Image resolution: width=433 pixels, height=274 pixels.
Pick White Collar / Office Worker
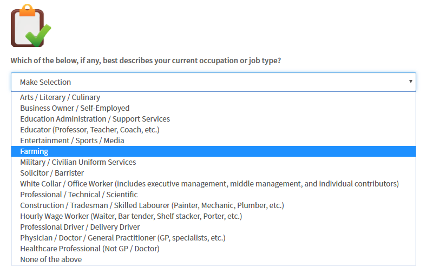point(209,184)
